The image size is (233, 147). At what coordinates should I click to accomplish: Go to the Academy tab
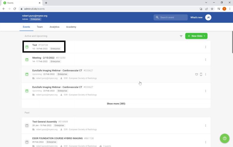coord(71,27)
